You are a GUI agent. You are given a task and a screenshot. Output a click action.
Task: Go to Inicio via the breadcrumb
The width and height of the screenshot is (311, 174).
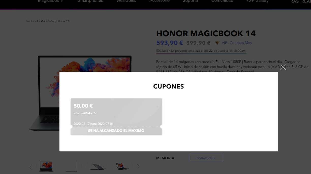pyautogui.click(x=30, y=21)
